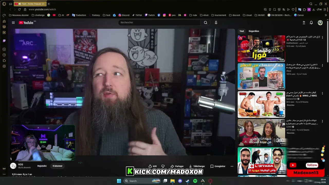
Task: Open the 56:19 PC build video thumbnail
Action: click(x=261, y=77)
